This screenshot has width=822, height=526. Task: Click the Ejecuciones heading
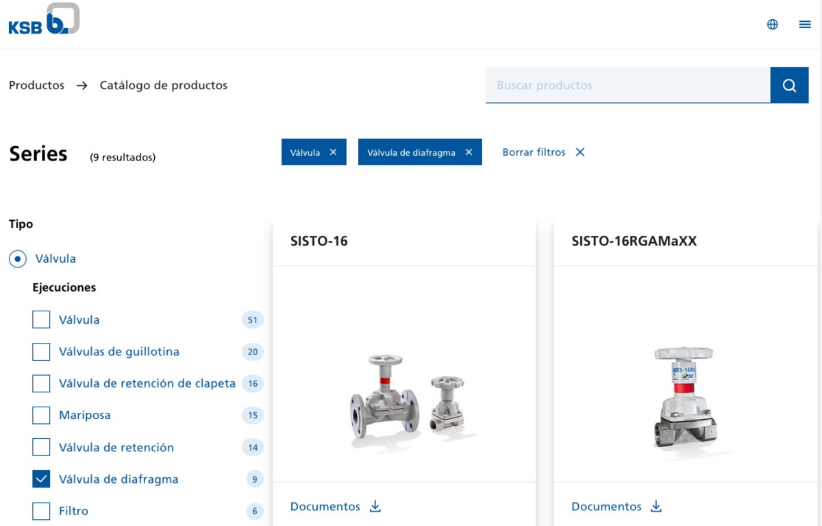[x=64, y=287]
